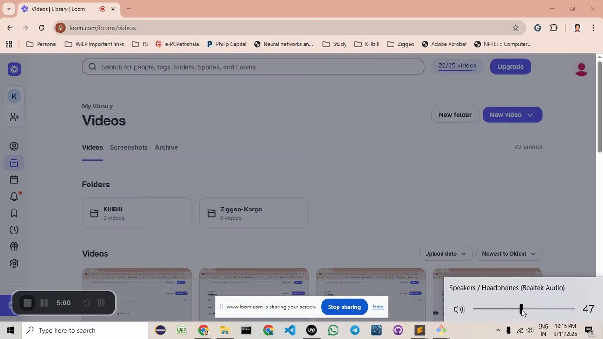603x339 pixels.
Task: Open the Ziggeo-Kargo folder card
Action: (254, 213)
